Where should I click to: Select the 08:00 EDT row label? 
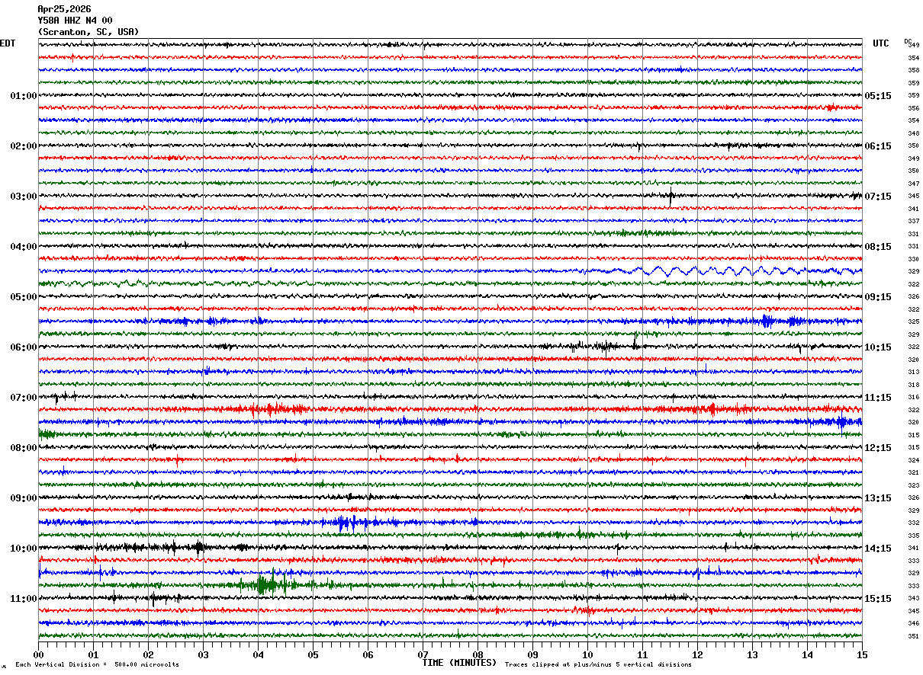pos(24,448)
